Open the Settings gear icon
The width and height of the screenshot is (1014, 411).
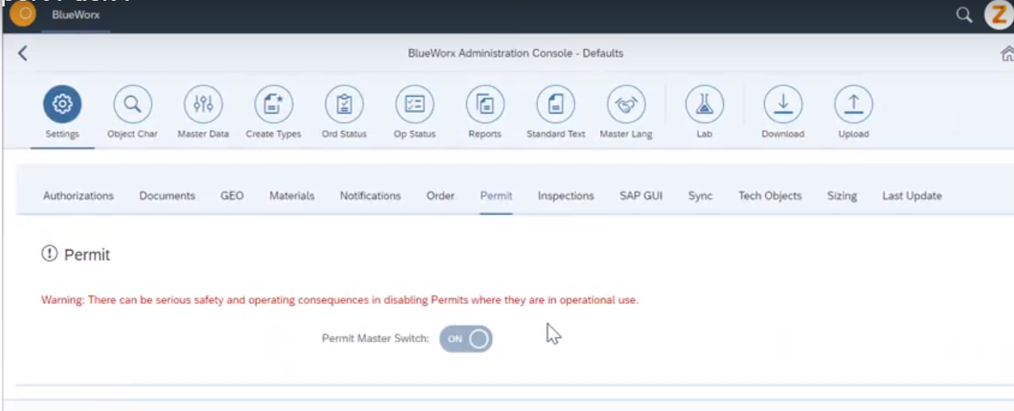[62, 104]
